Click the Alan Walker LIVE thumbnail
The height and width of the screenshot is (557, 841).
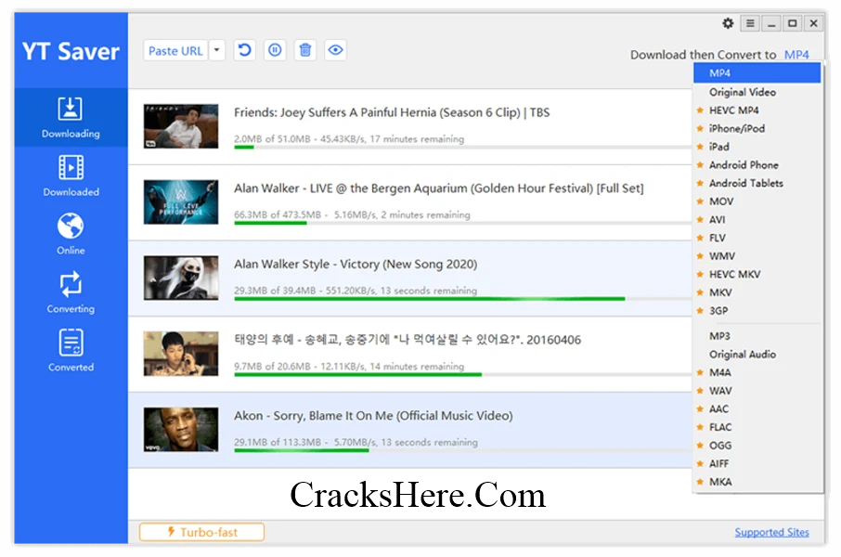181,201
